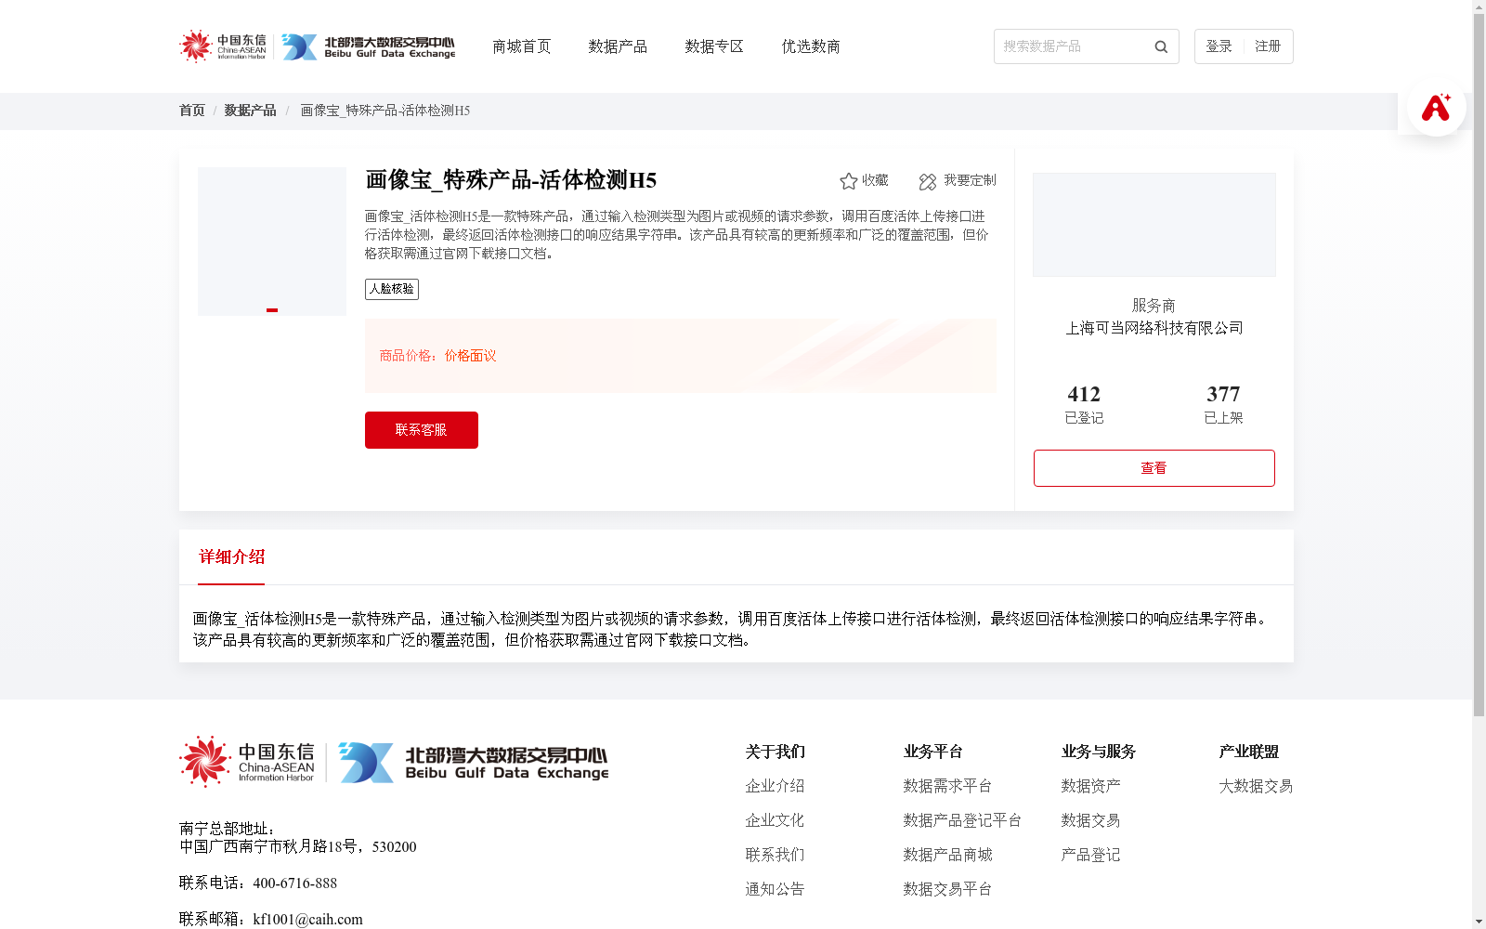Open the footer link 联系我们
Viewport: 1486px width, 929px height.
(x=775, y=855)
